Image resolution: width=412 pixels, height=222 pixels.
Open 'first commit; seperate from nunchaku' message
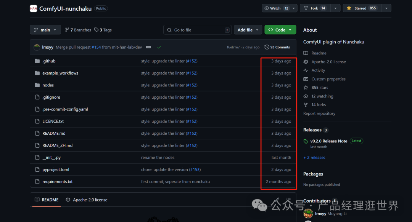(x=175, y=182)
